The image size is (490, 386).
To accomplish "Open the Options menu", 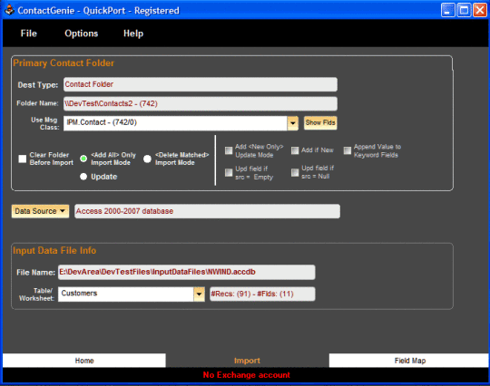I will 82,34.
